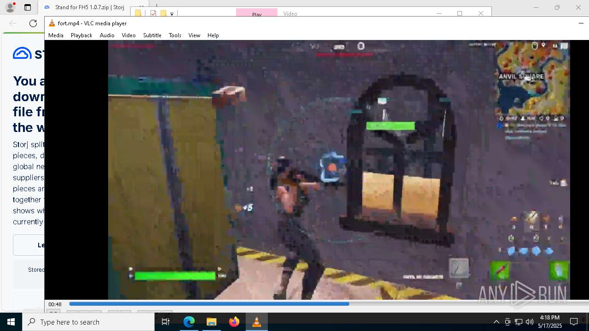589x331 pixels.
Task: Click the Explorer new folder quick-access icon
Action: coord(163,14)
